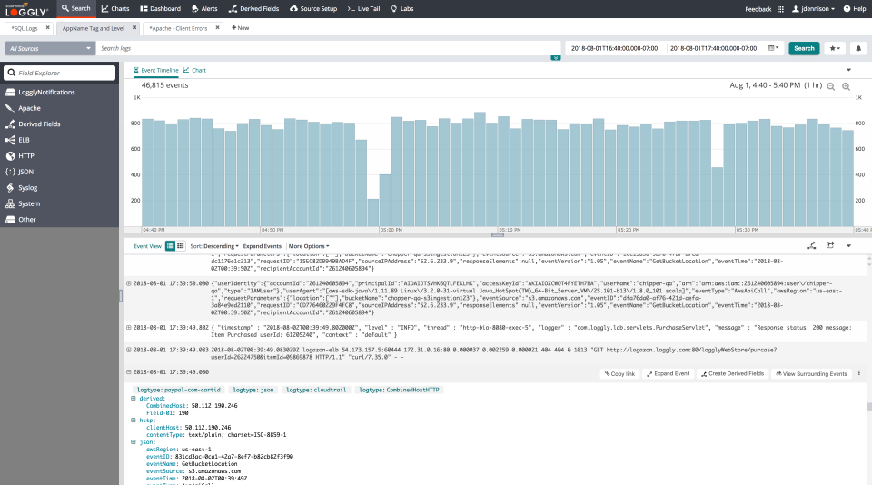This screenshot has width=872, height=485.
Task: Open the Search section in top navigation
Action: pyautogui.click(x=75, y=8)
